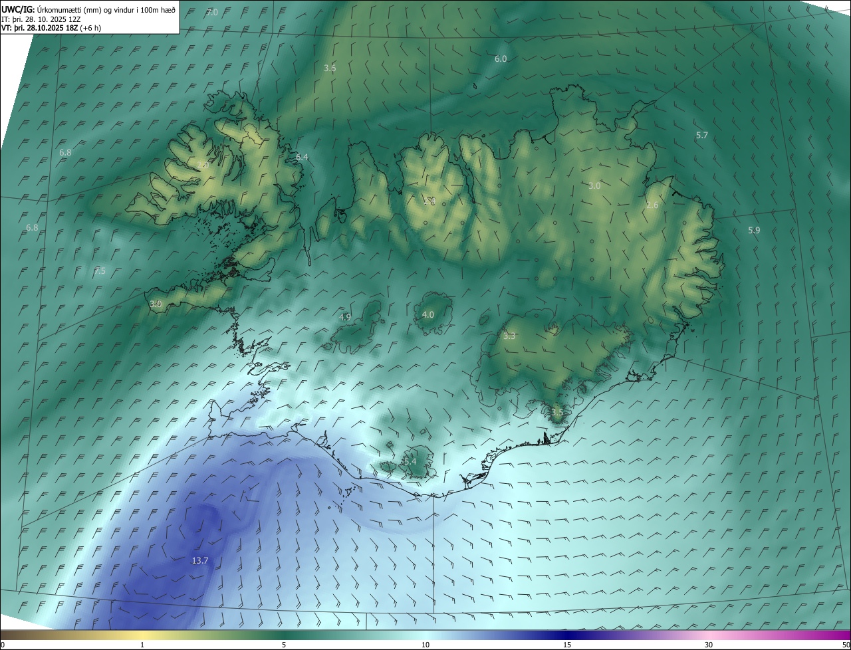The height and width of the screenshot is (650, 851).
Task: Click the 2.6 value label
Action: (652, 205)
